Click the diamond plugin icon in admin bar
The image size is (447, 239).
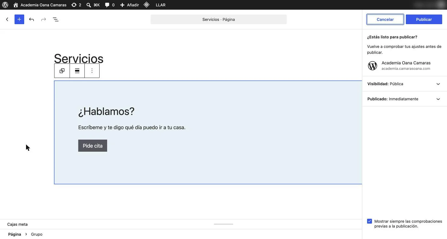pyautogui.click(x=146, y=5)
